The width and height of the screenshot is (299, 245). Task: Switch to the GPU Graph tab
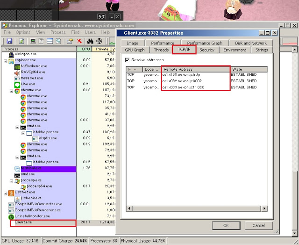coord(135,50)
